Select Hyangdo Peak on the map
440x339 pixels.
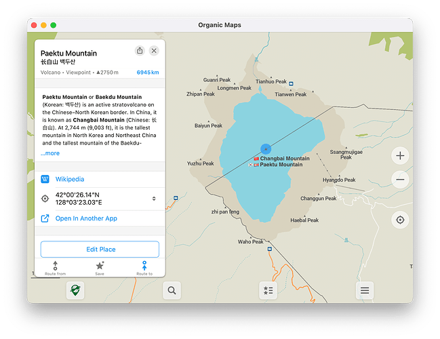339,180
